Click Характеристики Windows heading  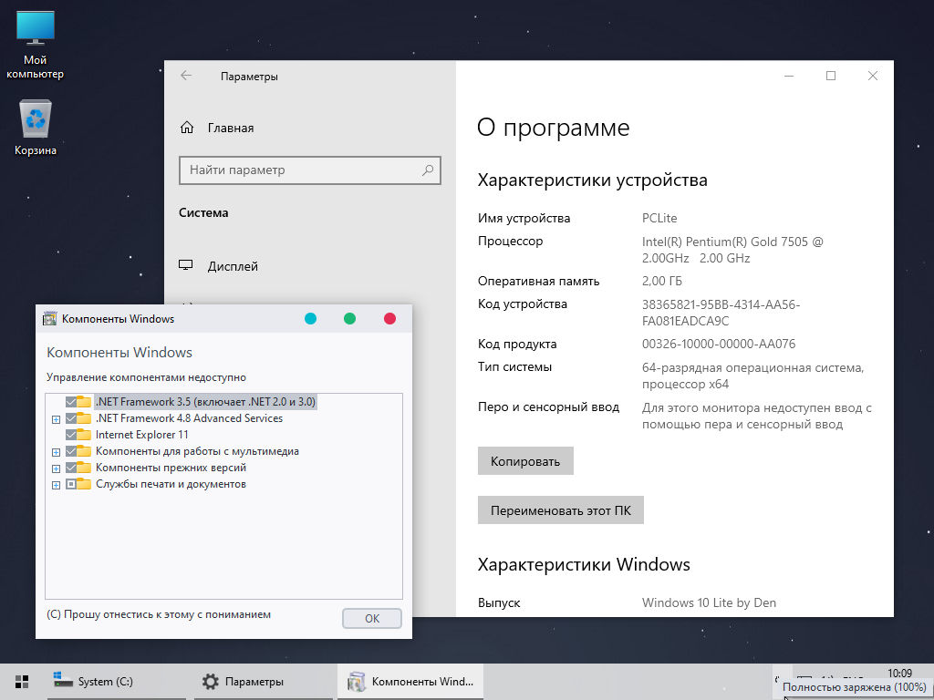click(x=584, y=564)
